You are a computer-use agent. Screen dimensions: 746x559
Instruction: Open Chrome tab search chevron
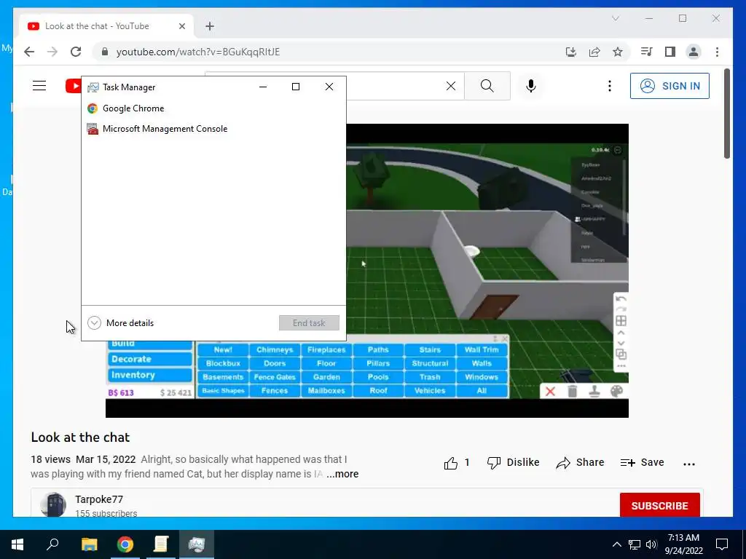click(x=615, y=18)
